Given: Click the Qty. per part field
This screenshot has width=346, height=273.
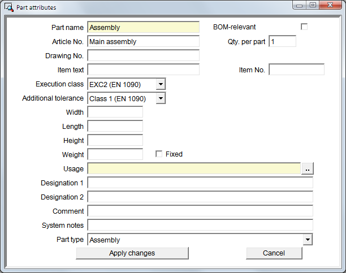Looking at the screenshot, I should 283,41.
